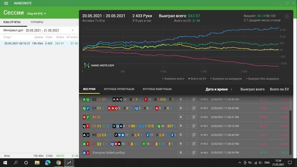Image resolution: width=297 pixels, height=167 pixels.
Task: Open hand history text for 11:59:12 PM hand
Action: [x=194, y=126]
